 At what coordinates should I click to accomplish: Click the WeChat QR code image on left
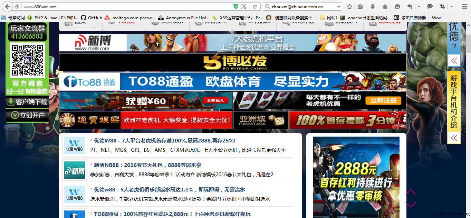(27, 60)
